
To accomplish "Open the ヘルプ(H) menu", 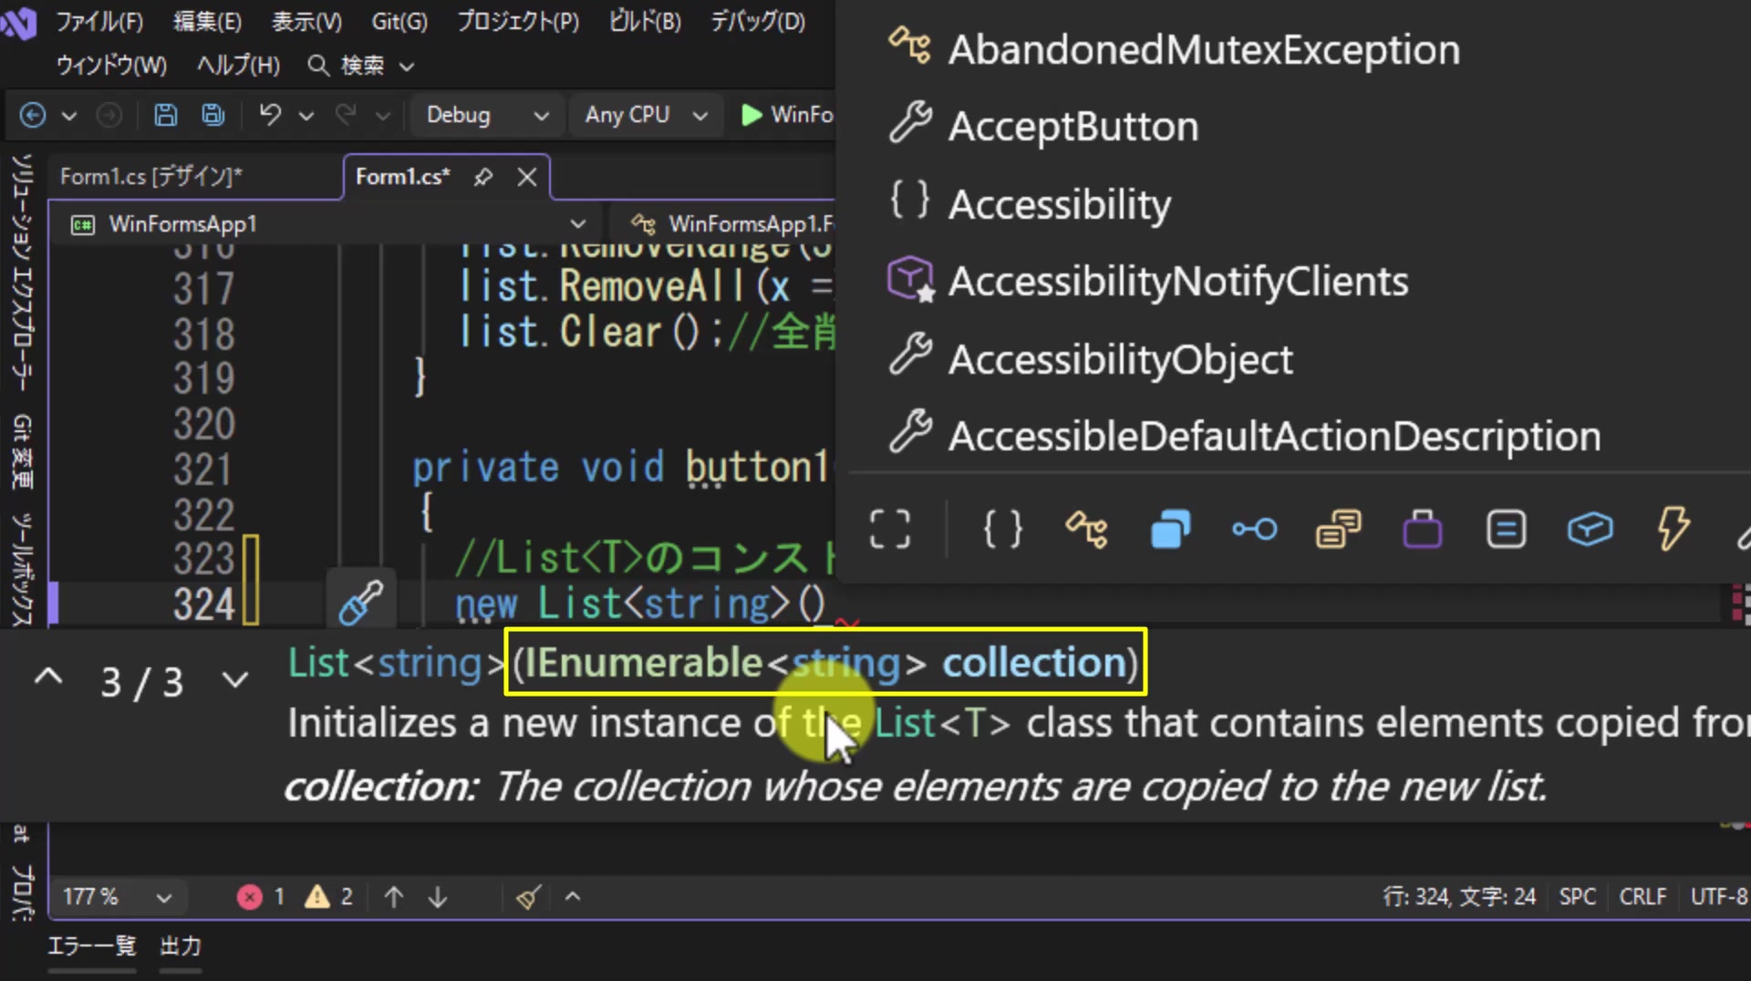I will 238,65.
